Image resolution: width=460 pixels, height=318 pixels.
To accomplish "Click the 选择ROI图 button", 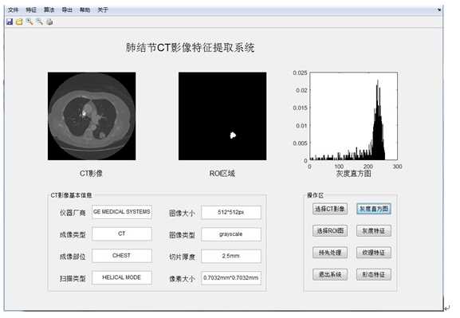I will (330, 231).
